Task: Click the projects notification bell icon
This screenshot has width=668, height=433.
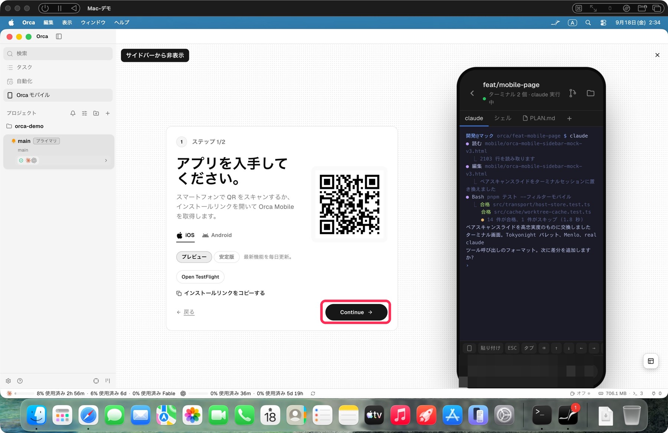Action: point(73,113)
